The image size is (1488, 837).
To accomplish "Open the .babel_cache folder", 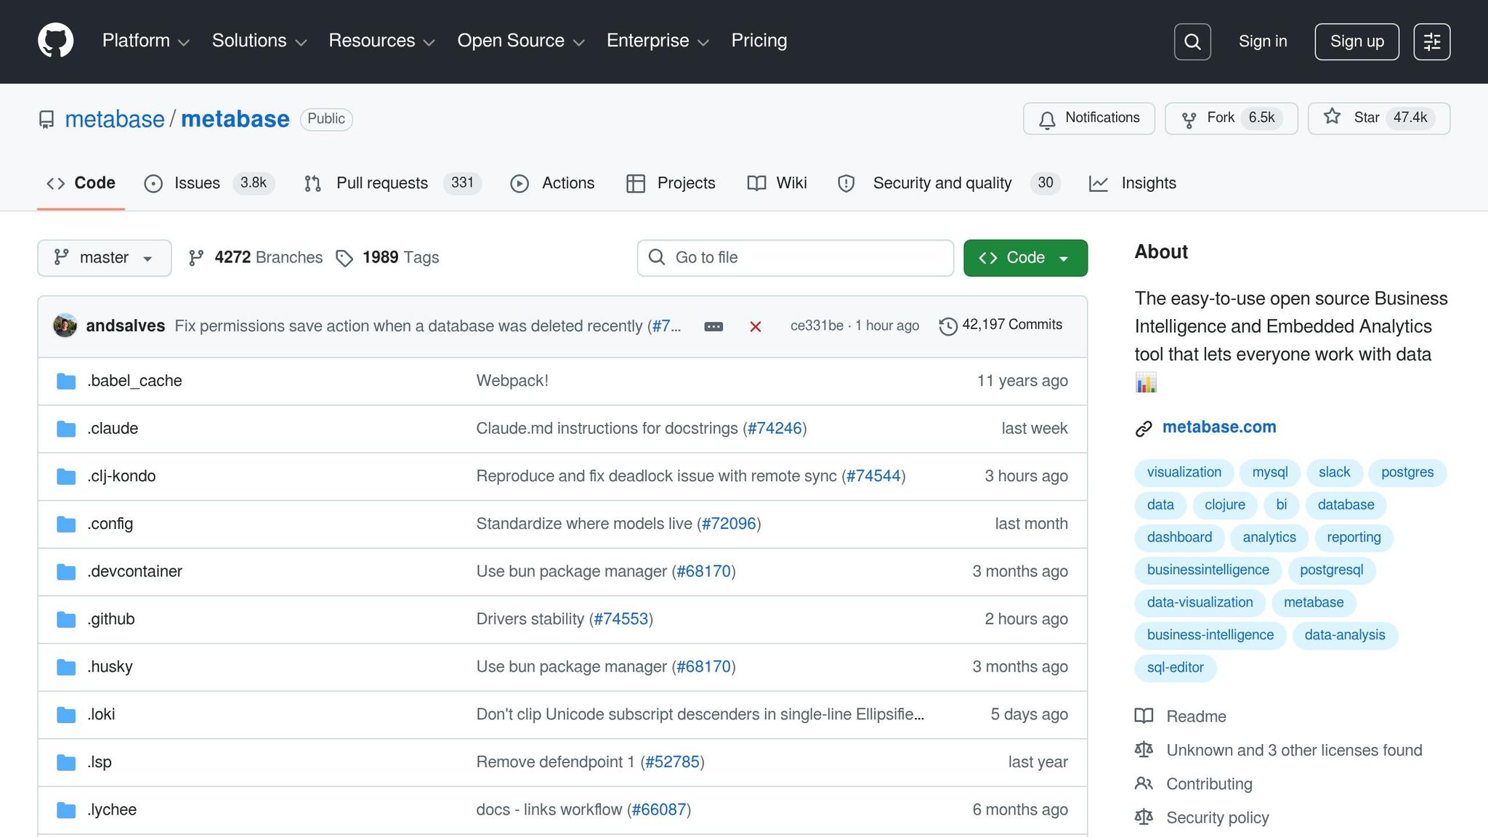I will point(134,381).
